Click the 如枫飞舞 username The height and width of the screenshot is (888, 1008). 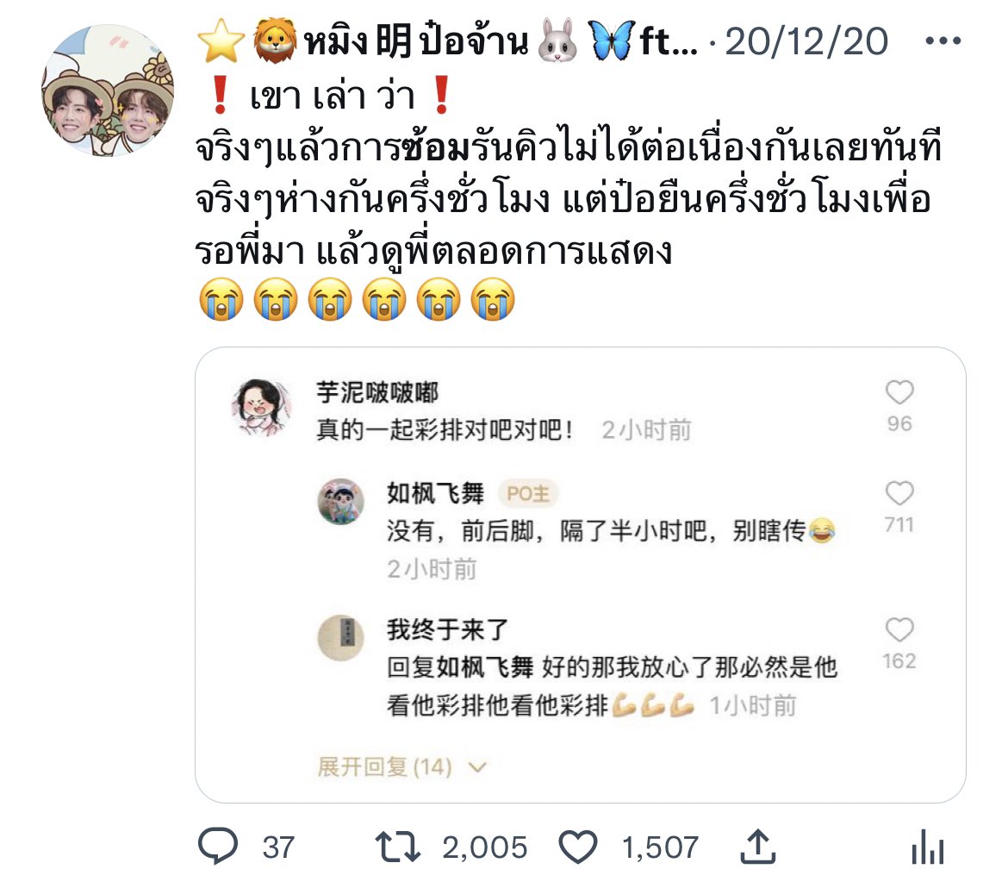pyautogui.click(x=435, y=493)
